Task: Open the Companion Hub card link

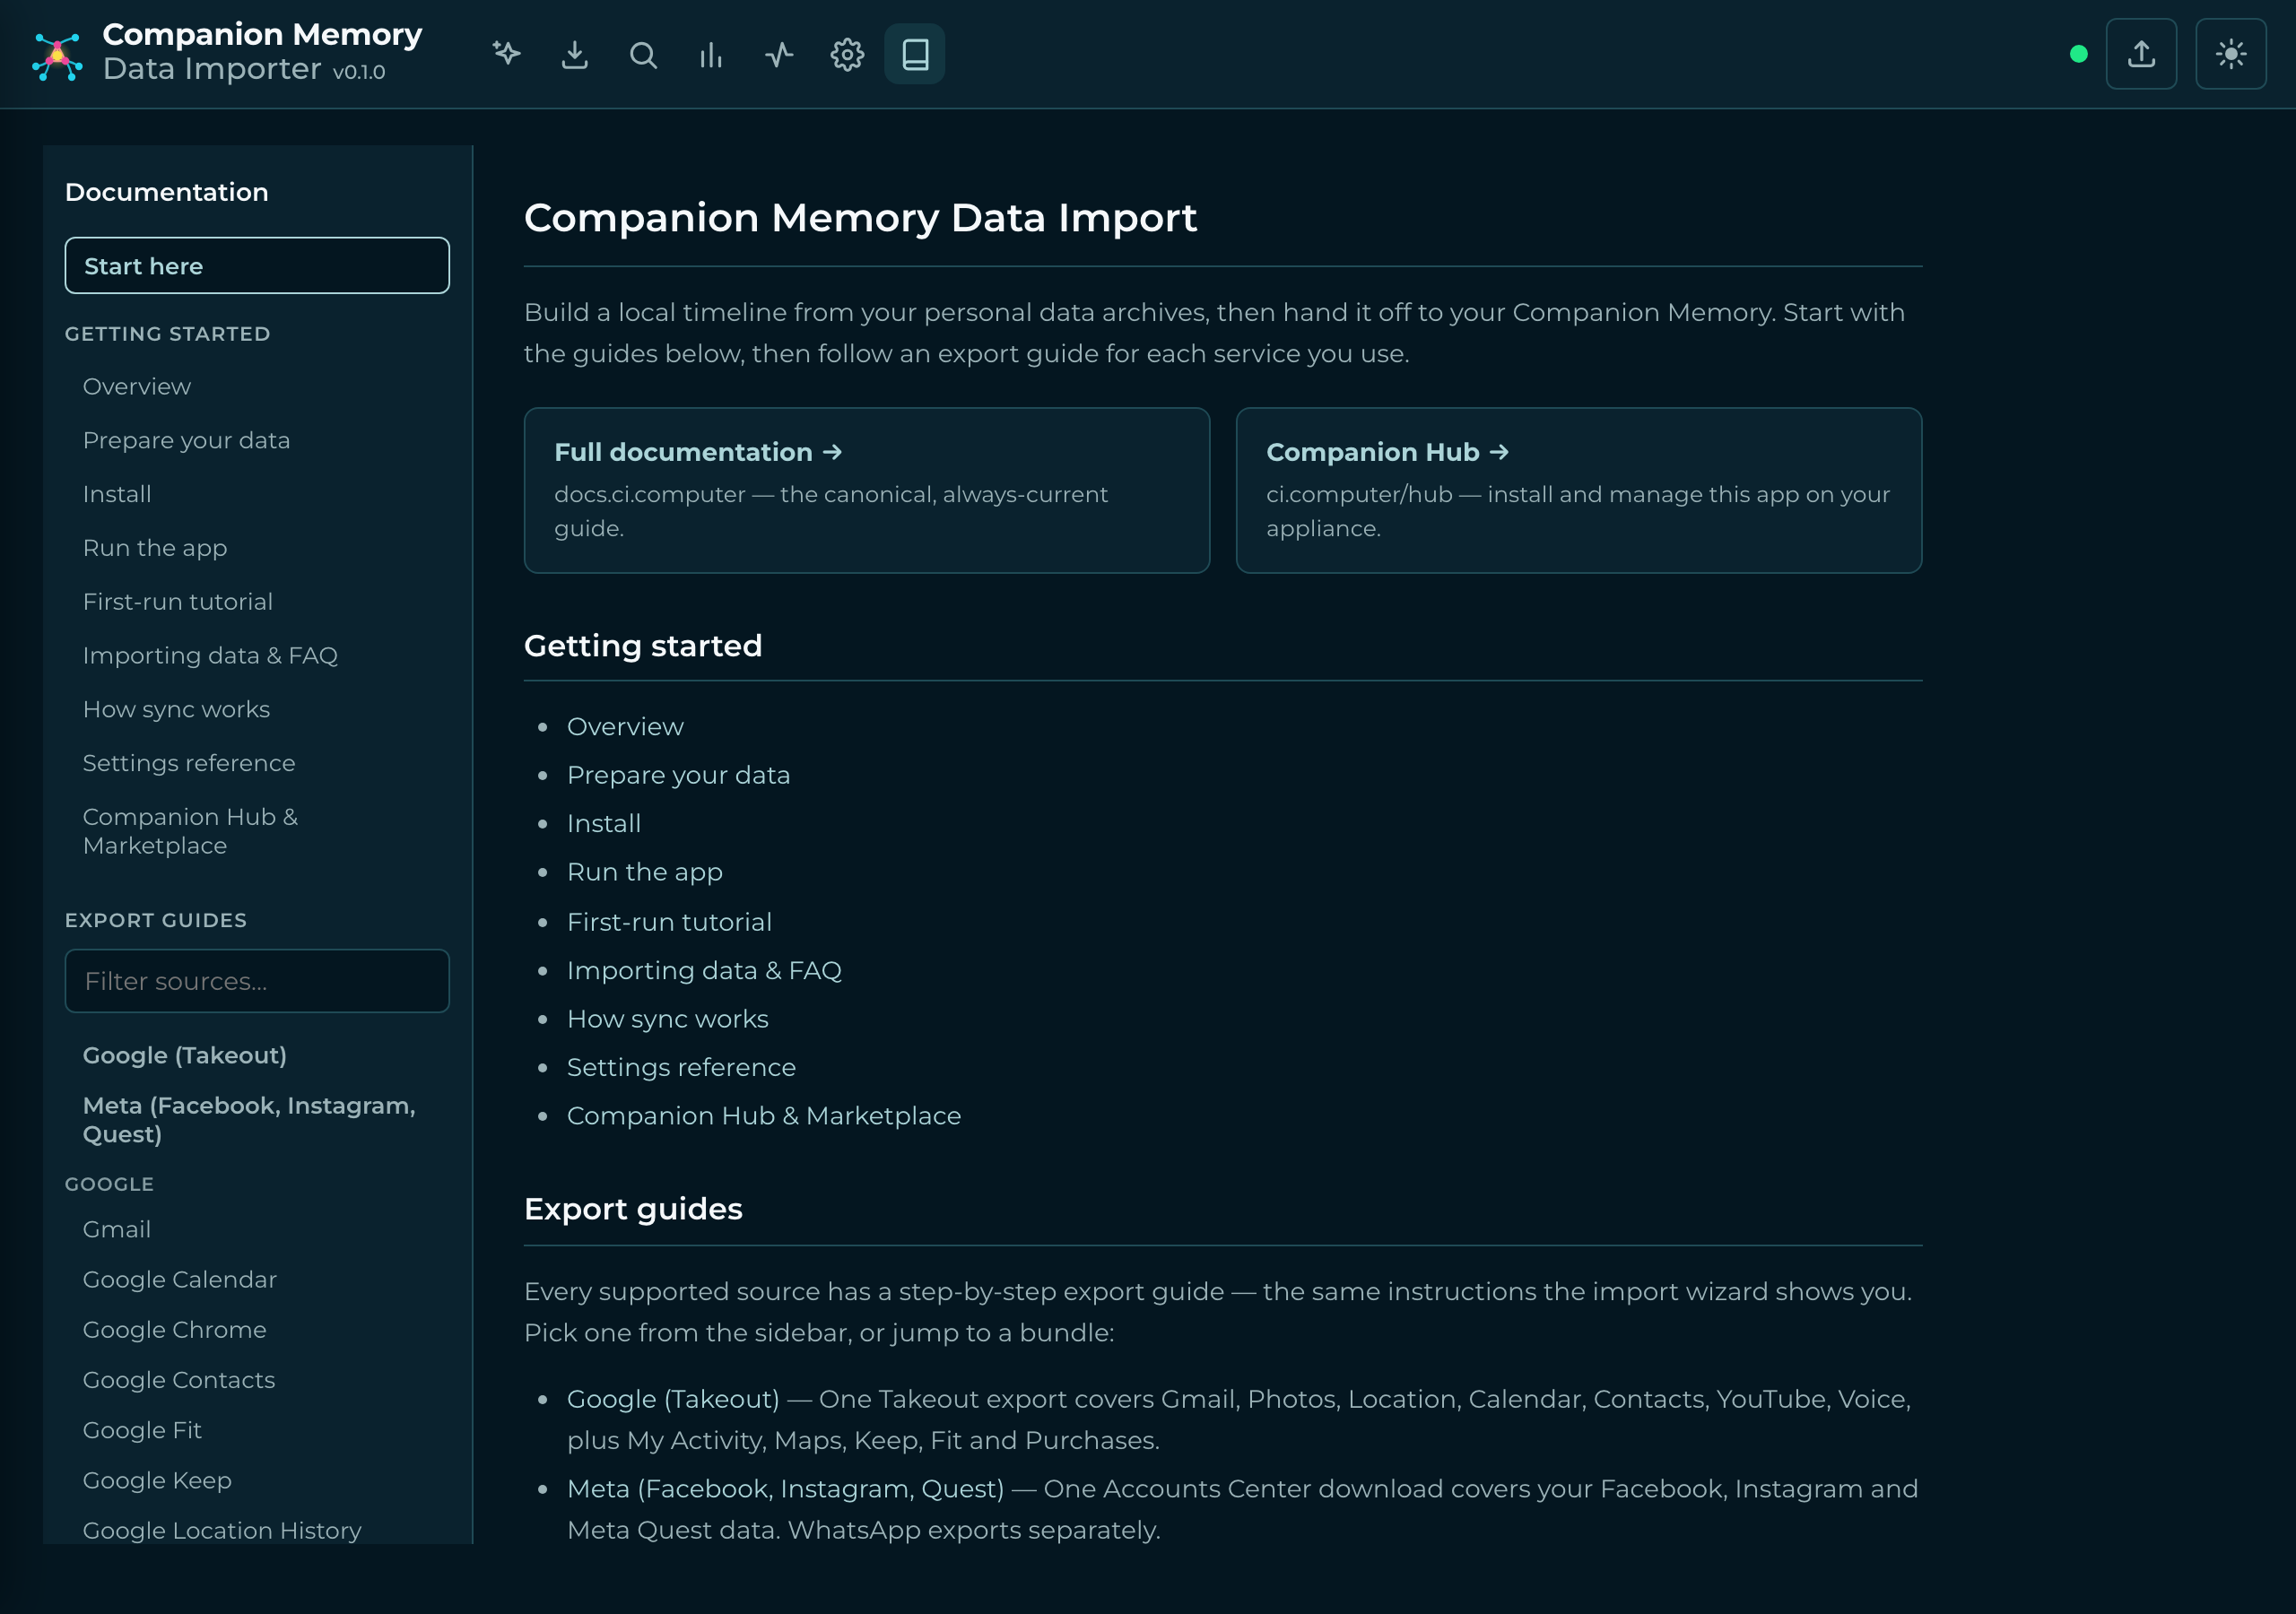Action: 1578,490
